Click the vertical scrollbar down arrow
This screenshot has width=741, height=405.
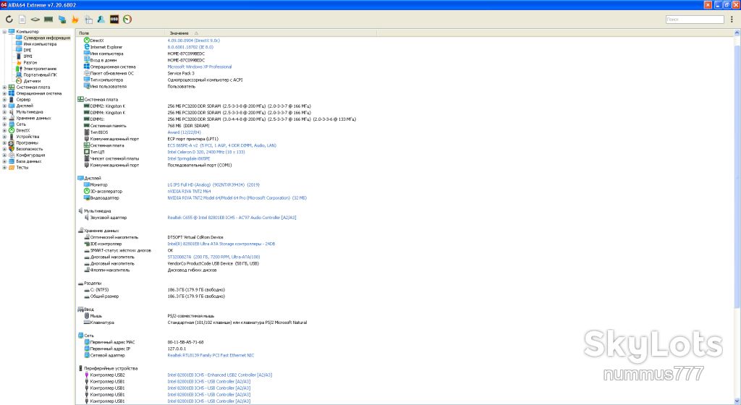(x=737, y=401)
